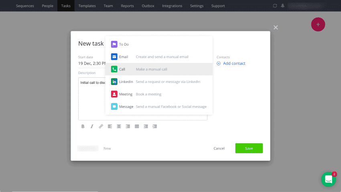This screenshot has width=341, height=192.
Task: Click the start date 19 Dec field
Action: [92, 63]
